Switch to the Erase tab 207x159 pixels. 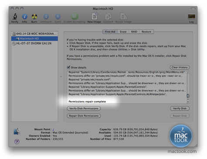point(123,32)
